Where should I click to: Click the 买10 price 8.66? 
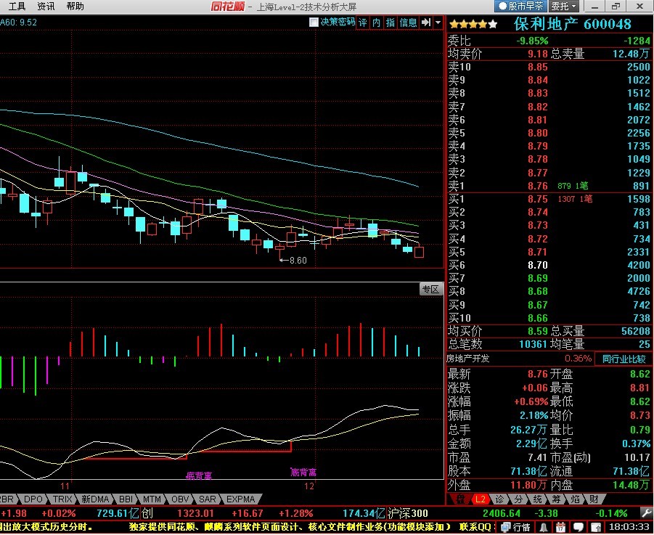[x=538, y=318]
